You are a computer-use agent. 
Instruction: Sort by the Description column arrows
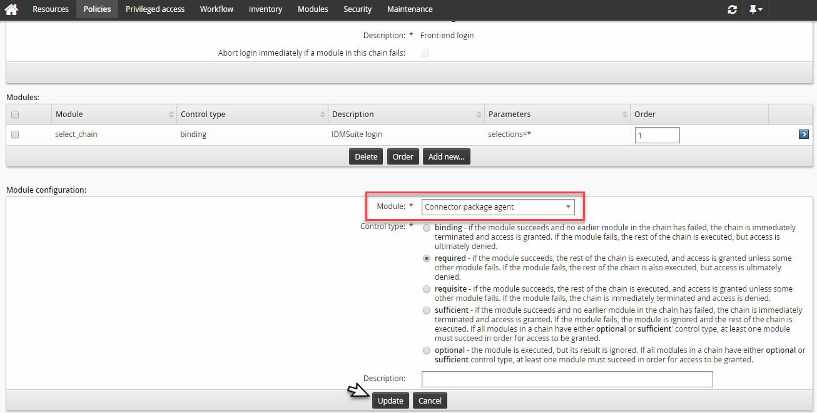click(x=479, y=115)
